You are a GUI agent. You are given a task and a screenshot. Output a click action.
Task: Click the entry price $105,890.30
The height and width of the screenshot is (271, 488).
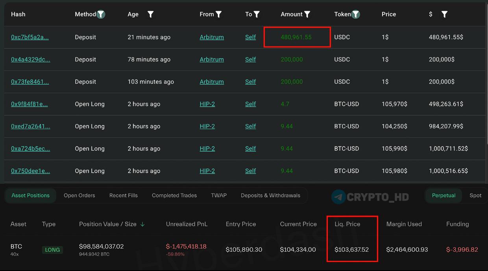(x=244, y=250)
